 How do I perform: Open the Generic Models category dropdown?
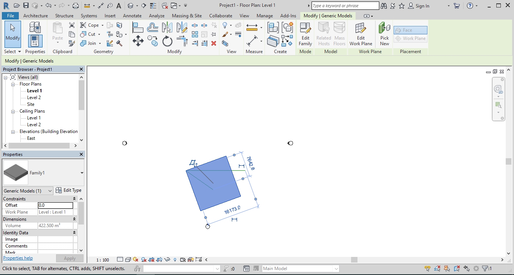pyautogui.click(x=27, y=191)
